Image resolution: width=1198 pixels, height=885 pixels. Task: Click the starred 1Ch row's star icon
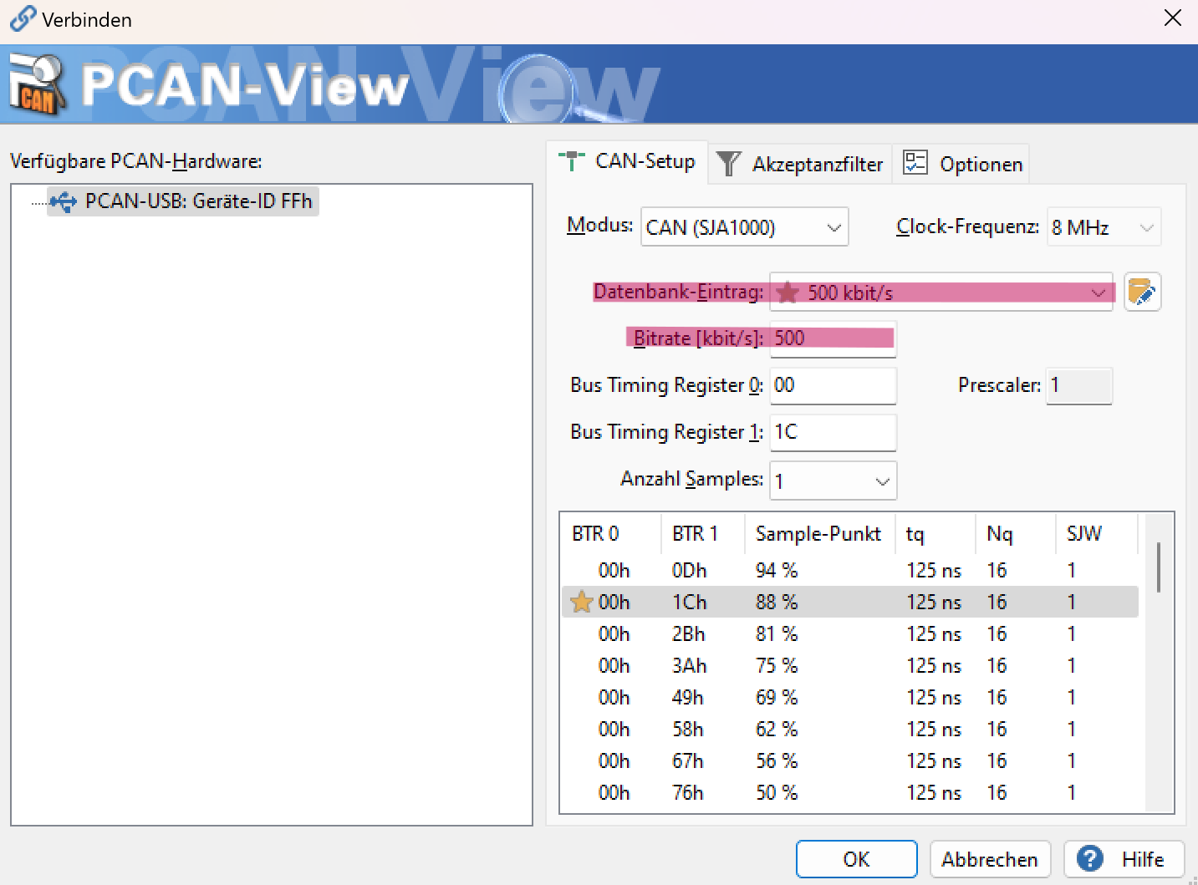tap(582, 602)
